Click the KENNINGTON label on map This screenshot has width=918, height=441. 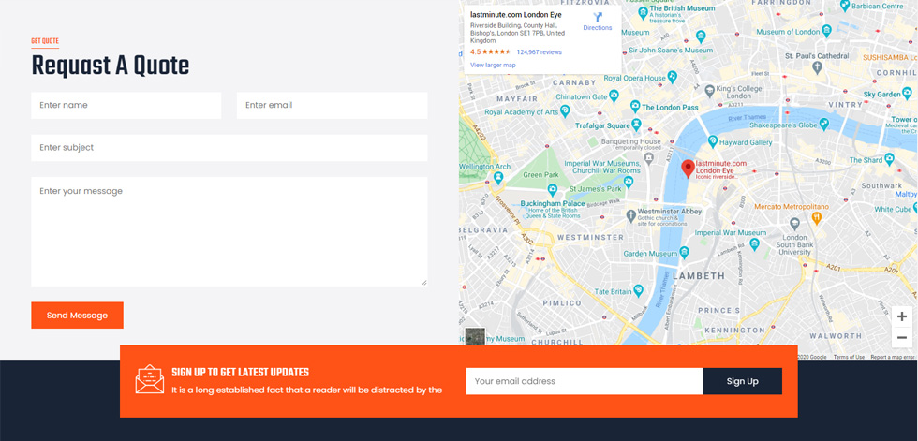pos(734,330)
